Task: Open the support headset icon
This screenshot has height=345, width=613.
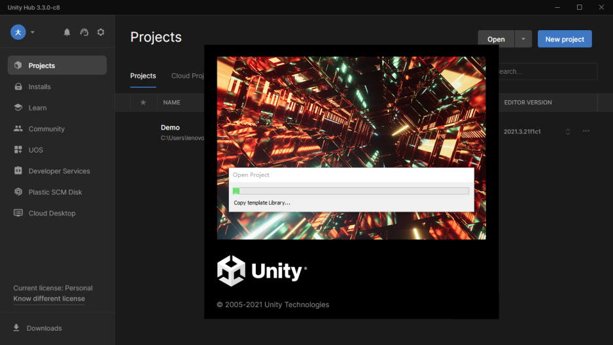Action: click(84, 32)
